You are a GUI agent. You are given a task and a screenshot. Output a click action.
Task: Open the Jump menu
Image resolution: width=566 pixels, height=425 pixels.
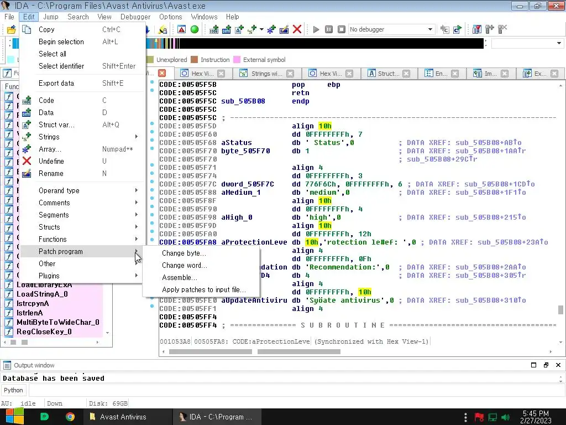(50, 17)
